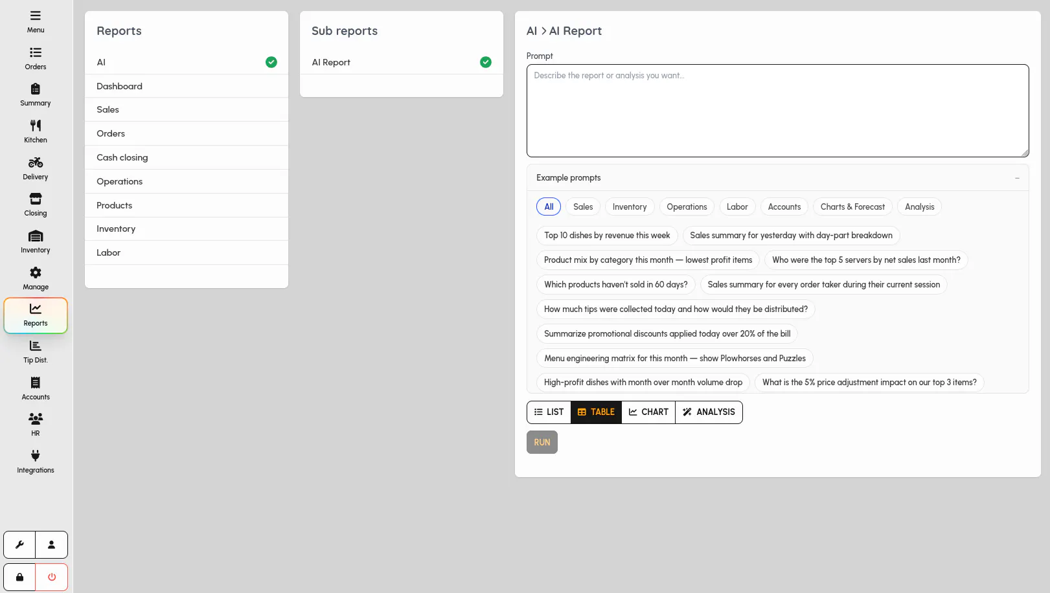The width and height of the screenshot is (1050, 593).
Task: Switch output to LIST view
Action: (x=549, y=412)
